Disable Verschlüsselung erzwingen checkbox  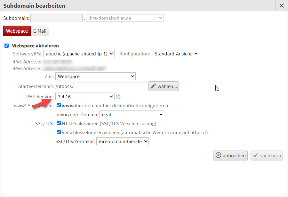(x=59, y=132)
